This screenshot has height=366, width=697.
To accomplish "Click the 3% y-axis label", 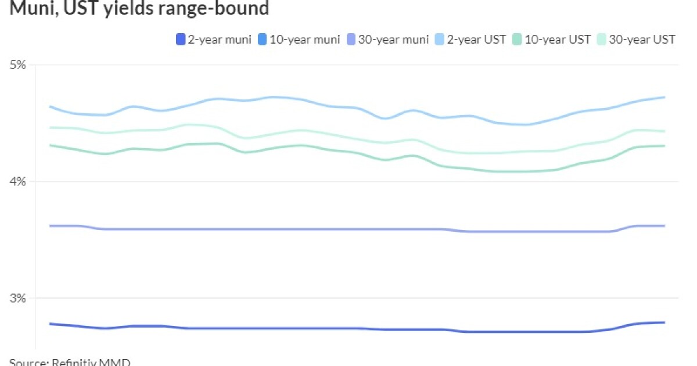I will (18, 299).
